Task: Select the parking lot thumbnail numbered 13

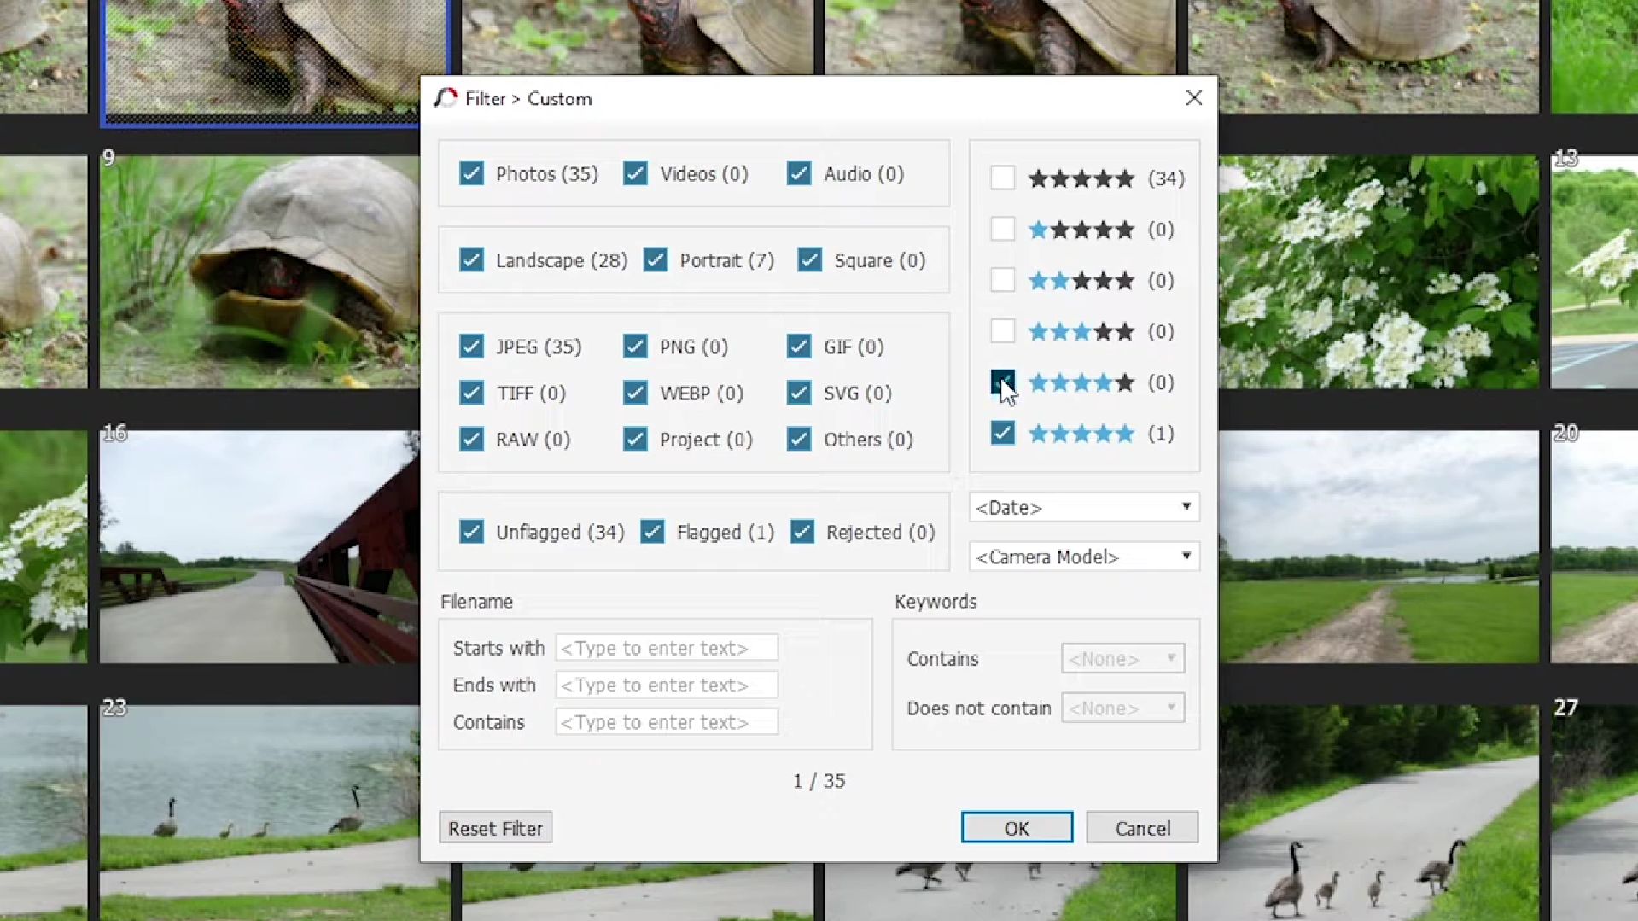Action: 1594,271
